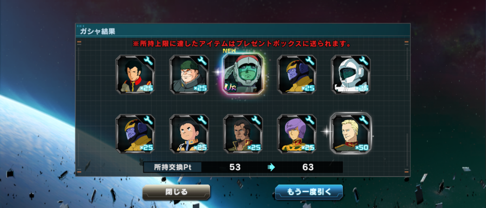This screenshot has width=486, height=208.
Task: Select the green-capped soldier portrait
Action: click(x=189, y=74)
